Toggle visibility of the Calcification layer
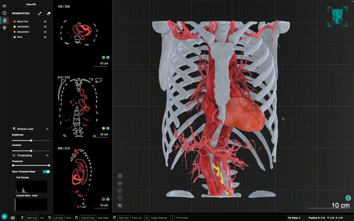The width and height of the screenshot is (354, 221). (45, 27)
